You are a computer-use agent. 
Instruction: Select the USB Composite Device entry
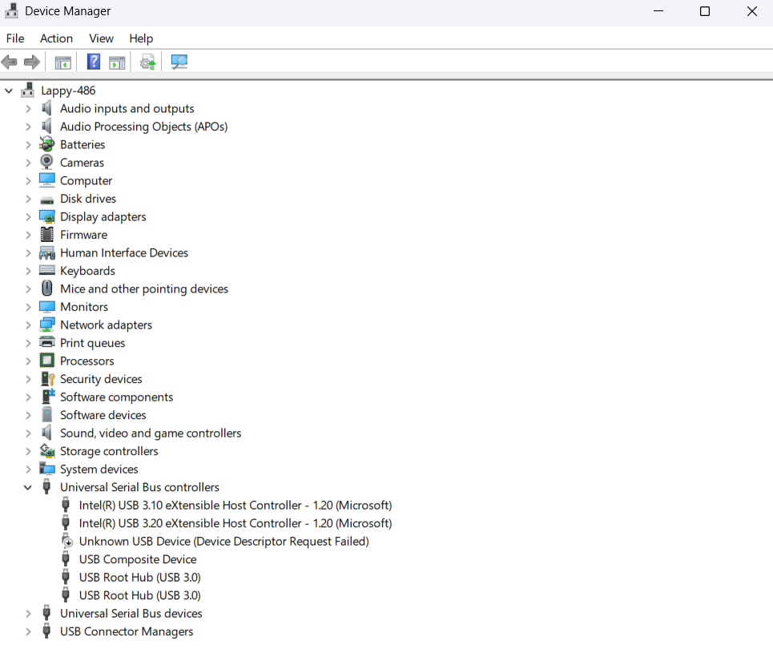(138, 559)
